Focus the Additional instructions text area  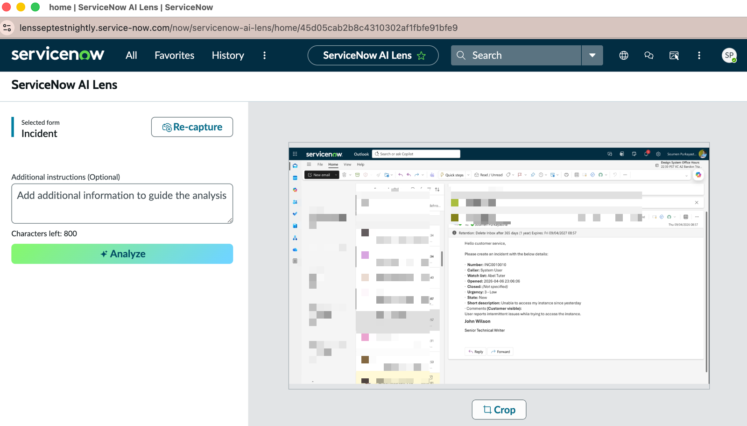(x=122, y=203)
